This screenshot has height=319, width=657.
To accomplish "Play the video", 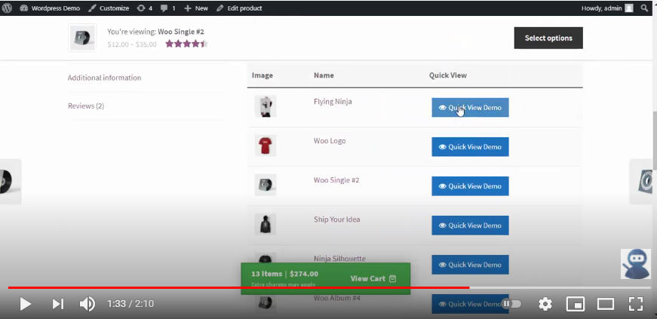I will tap(26, 304).
